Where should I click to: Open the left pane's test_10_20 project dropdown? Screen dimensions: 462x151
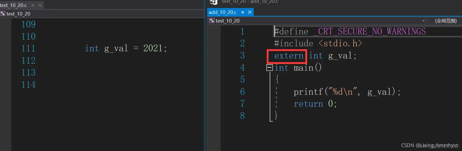[x=102, y=14]
